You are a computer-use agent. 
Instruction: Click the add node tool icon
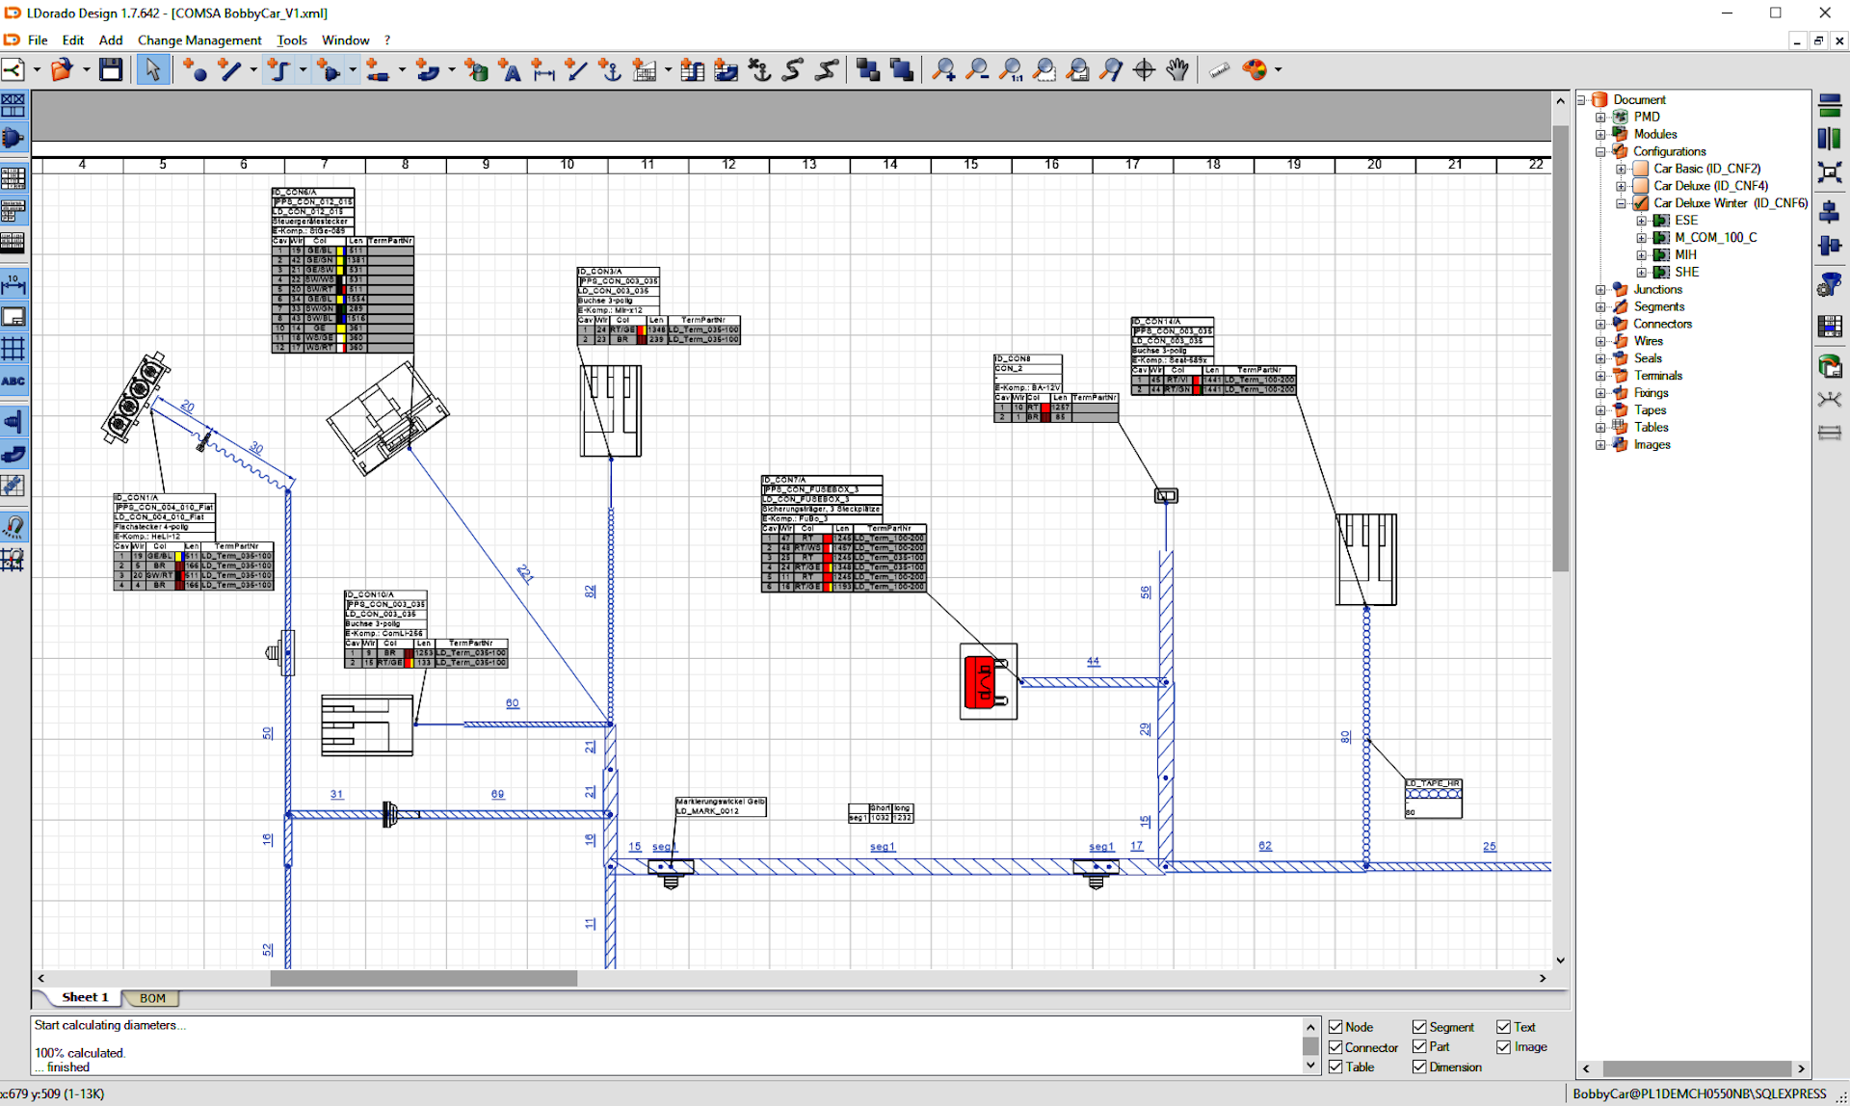point(196,70)
